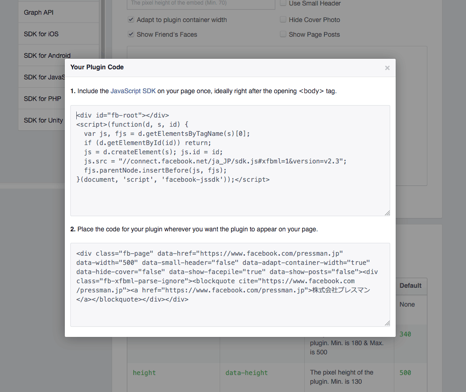Click the 'The pixel height of the plugin' description

pyautogui.click(x=341, y=377)
